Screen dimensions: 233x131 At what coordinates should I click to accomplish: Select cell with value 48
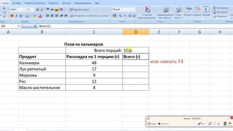point(94,63)
